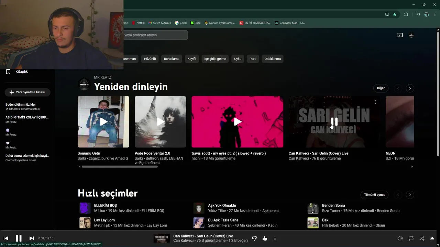Play Lay Lay Lom by Metin Işık
Viewport: 440px width, 247px height.
[104, 220]
